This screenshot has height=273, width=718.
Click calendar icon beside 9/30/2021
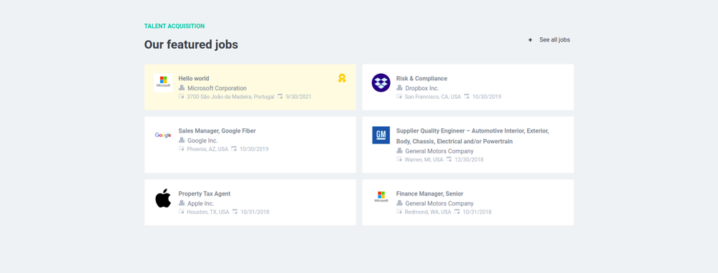280,97
